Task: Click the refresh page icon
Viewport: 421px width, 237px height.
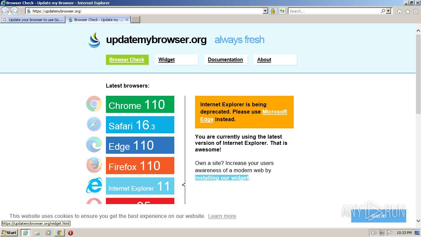Action: 282,11
